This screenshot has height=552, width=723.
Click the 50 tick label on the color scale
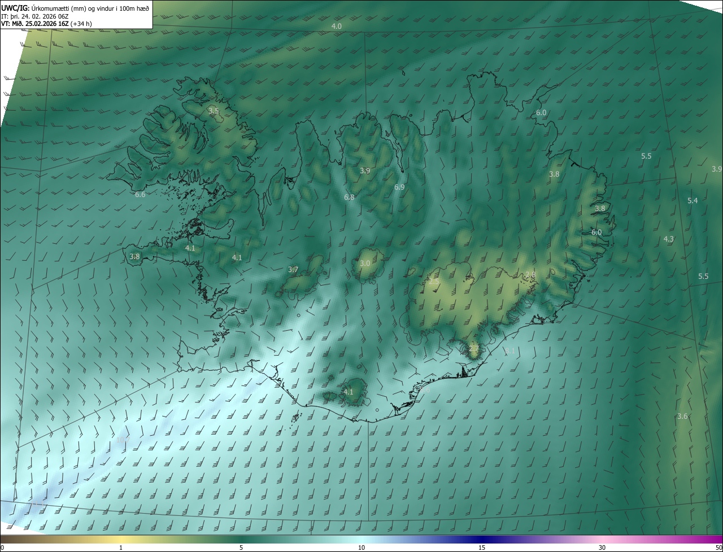[x=718, y=547]
